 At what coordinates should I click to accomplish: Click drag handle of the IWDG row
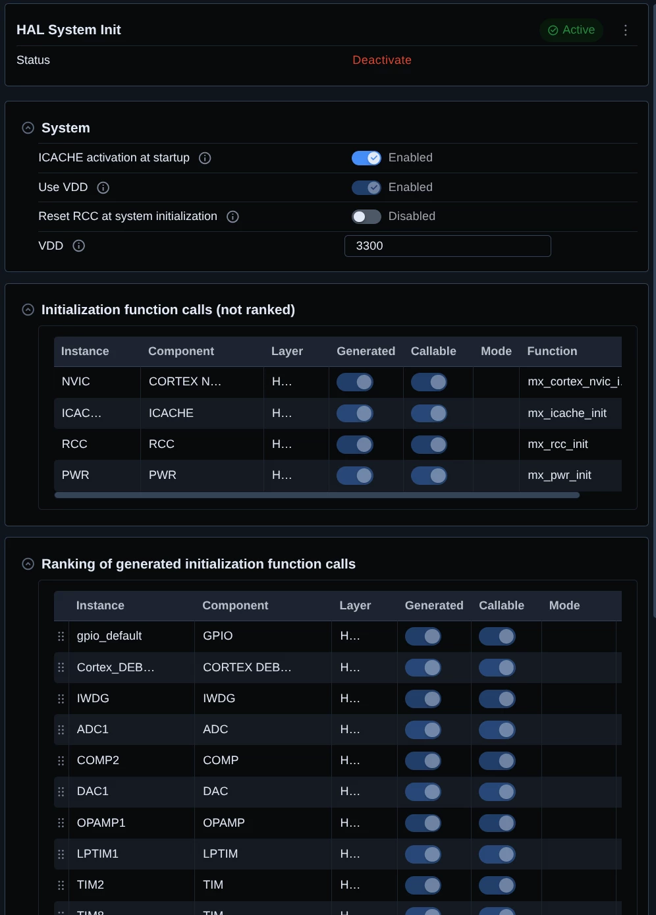(61, 699)
